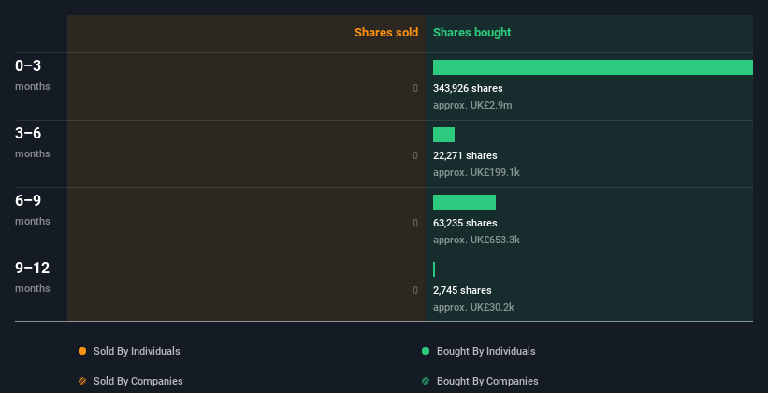
Task: Click the Shares bought column header
Action: coord(472,33)
